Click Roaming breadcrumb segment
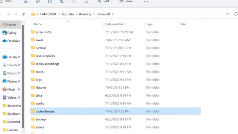238x134 pixels. [x=85, y=14]
